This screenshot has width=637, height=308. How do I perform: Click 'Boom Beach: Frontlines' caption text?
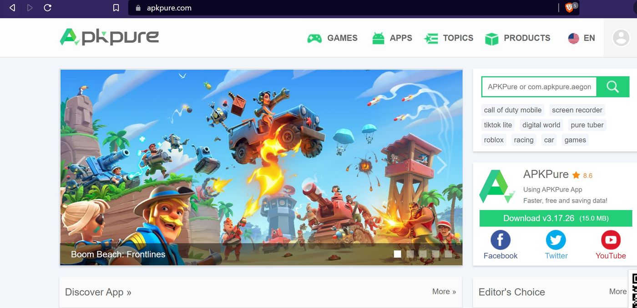[118, 254]
